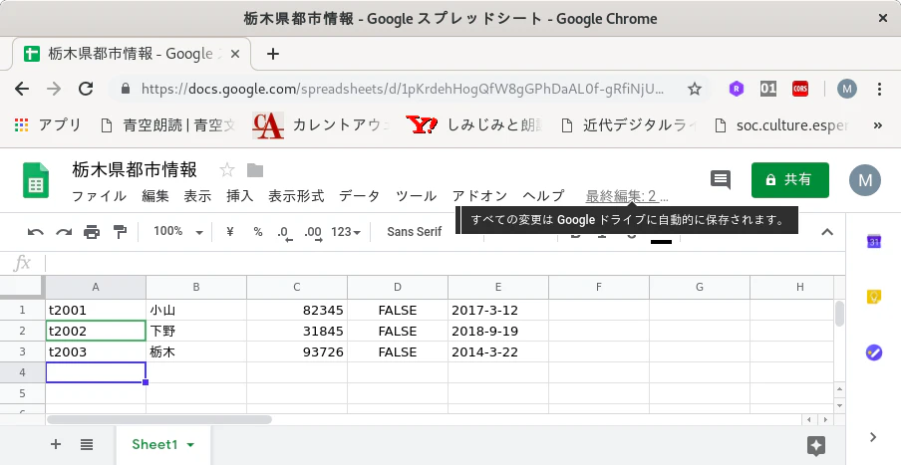Show more bookmarks with double chevron
This screenshot has width=901, height=465.
(x=877, y=124)
